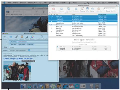Open the Apple menu
Screen dimensions: 120x90
click(x=4, y=3)
